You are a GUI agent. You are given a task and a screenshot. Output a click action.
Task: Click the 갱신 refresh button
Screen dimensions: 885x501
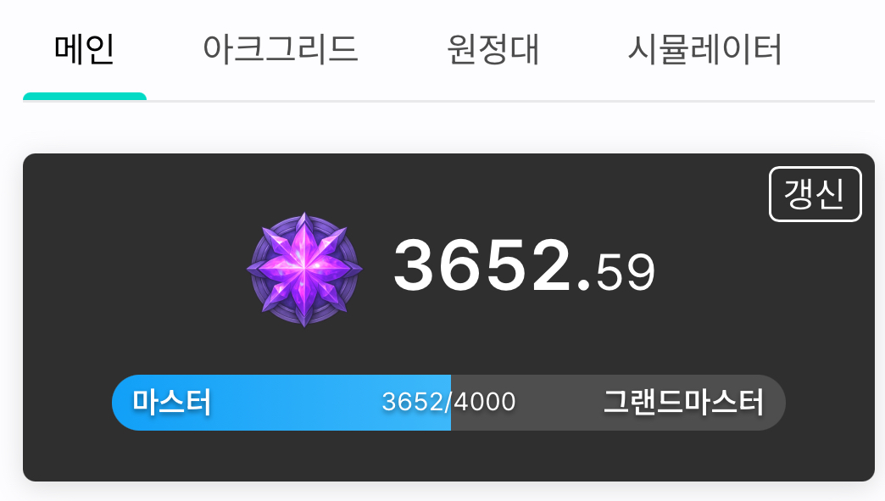coord(815,194)
